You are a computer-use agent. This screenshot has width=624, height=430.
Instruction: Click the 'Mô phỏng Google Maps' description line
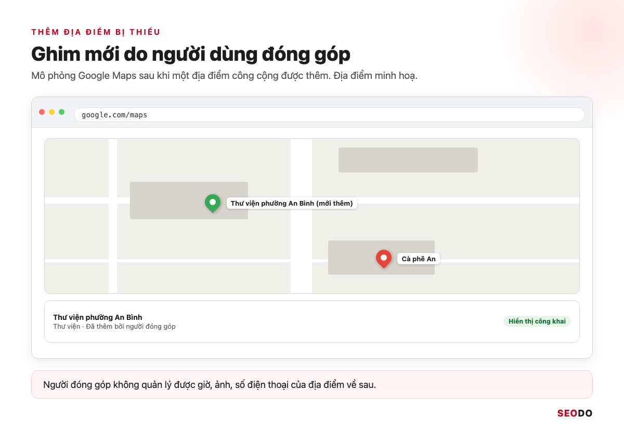225,76
